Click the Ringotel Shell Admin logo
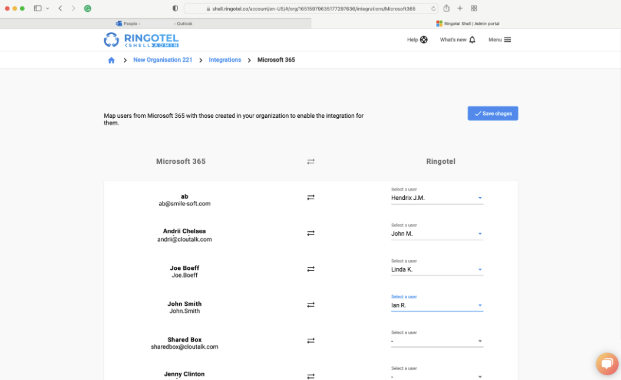Image resolution: width=621 pixels, height=380 pixels. 141,40
